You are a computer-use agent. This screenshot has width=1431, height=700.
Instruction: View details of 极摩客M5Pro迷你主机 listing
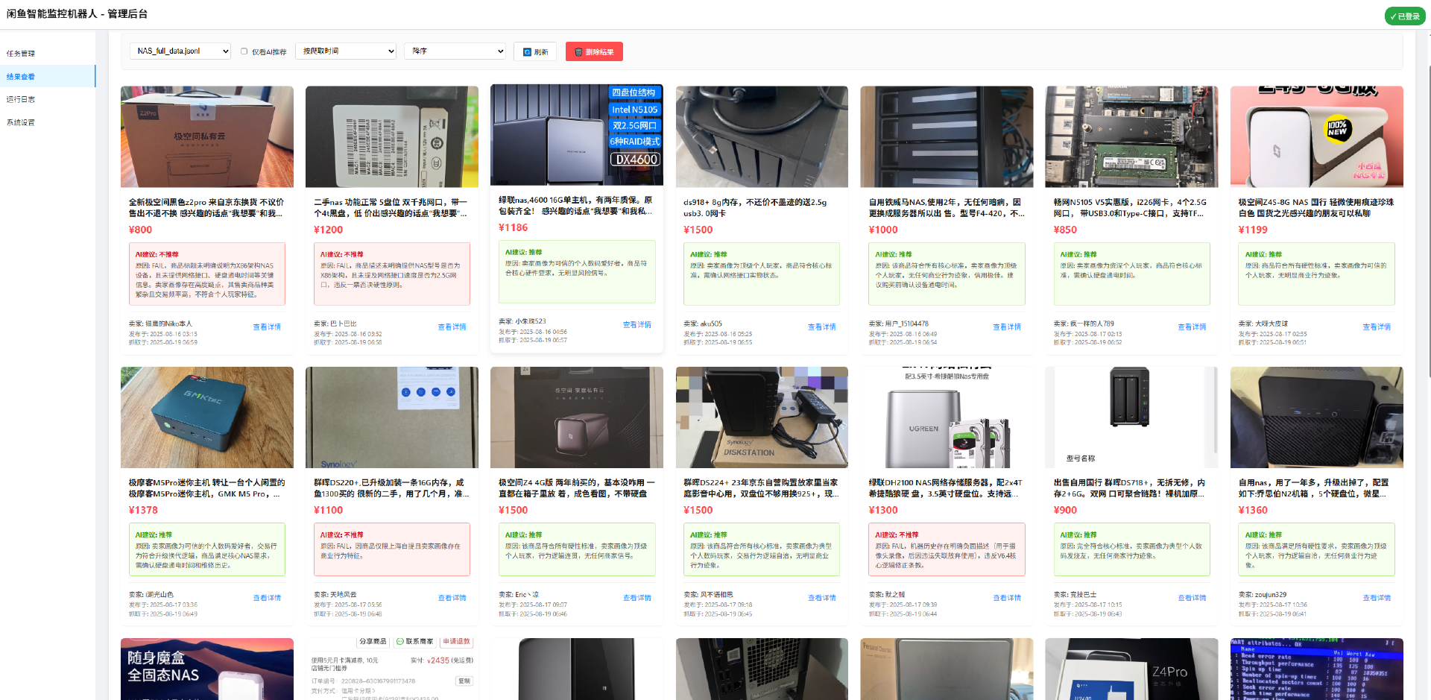point(267,598)
